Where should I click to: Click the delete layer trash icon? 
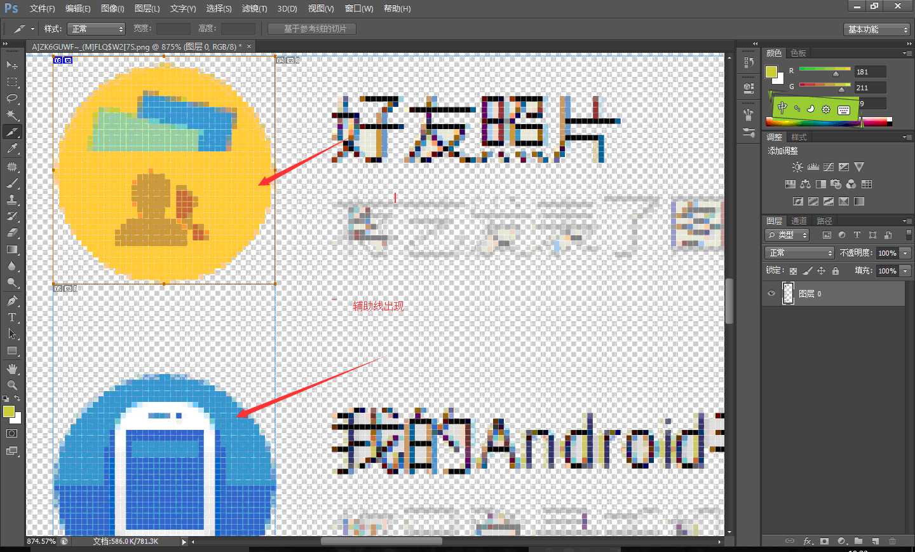coord(892,541)
